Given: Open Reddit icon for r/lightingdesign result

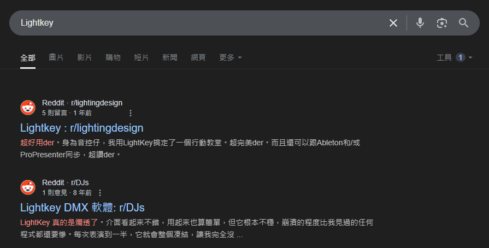Looking at the screenshot, I should coord(28,108).
